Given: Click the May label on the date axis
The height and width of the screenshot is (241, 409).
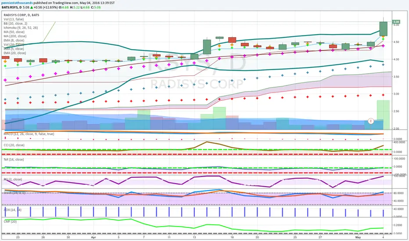Looking at the screenshot, I should [358, 237].
